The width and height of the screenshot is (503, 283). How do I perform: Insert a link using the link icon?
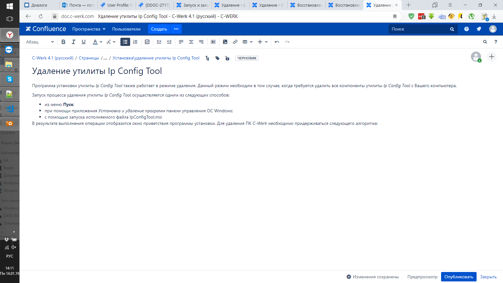point(235,42)
